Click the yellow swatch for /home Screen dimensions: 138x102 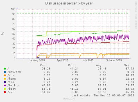point(5,79)
